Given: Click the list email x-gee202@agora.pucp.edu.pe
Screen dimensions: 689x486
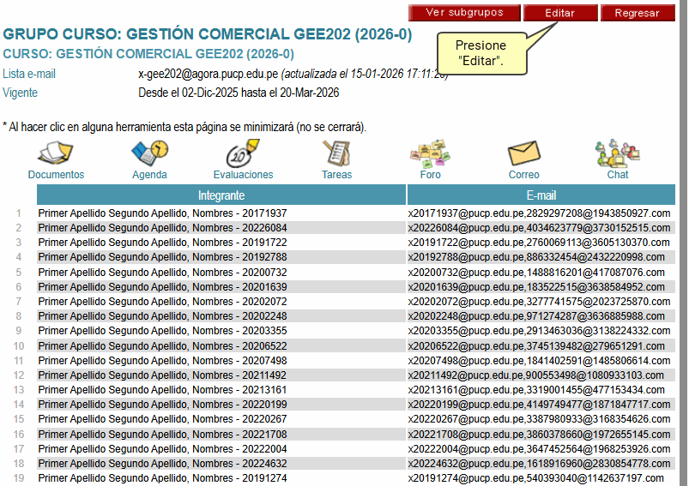Looking at the screenshot, I should coord(209,74).
